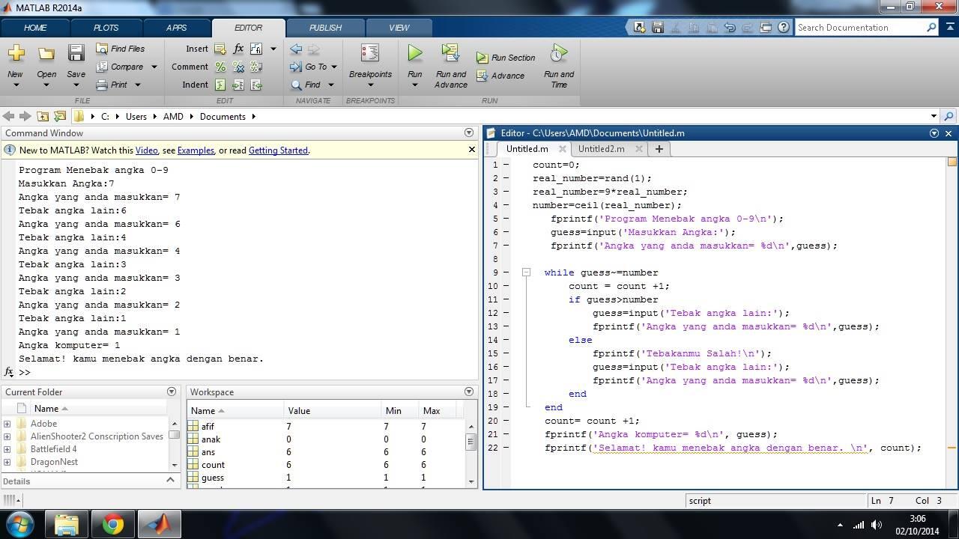Toggle breakpoint dash on line 1
Screen dimensions: 959x539
click(506, 165)
